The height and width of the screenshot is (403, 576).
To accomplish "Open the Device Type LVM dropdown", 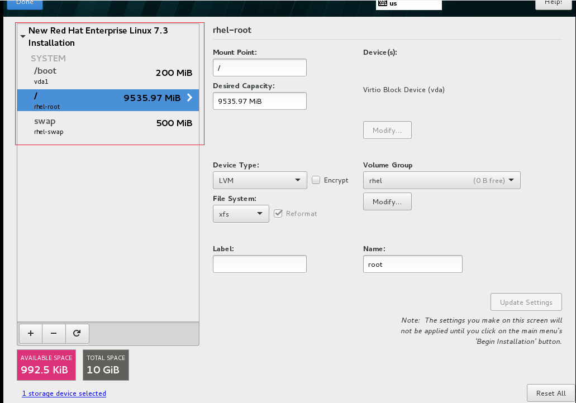I will [x=260, y=180].
